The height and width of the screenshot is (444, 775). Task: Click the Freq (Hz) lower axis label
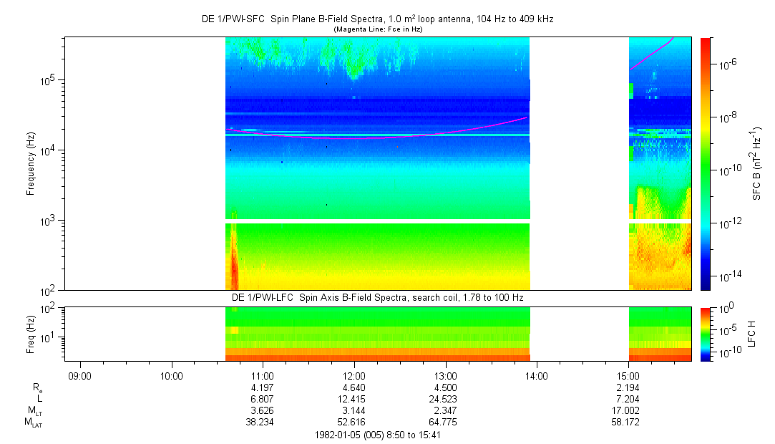(x=31, y=334)
